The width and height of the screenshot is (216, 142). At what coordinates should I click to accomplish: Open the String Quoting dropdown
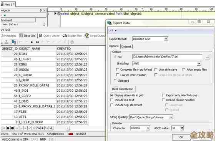coord(171,117)
